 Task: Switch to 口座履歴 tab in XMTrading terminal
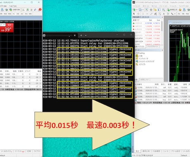point(156,151)
